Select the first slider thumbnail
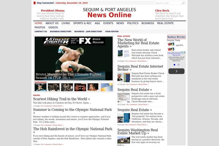219x146 pixels. click(41, 87)
